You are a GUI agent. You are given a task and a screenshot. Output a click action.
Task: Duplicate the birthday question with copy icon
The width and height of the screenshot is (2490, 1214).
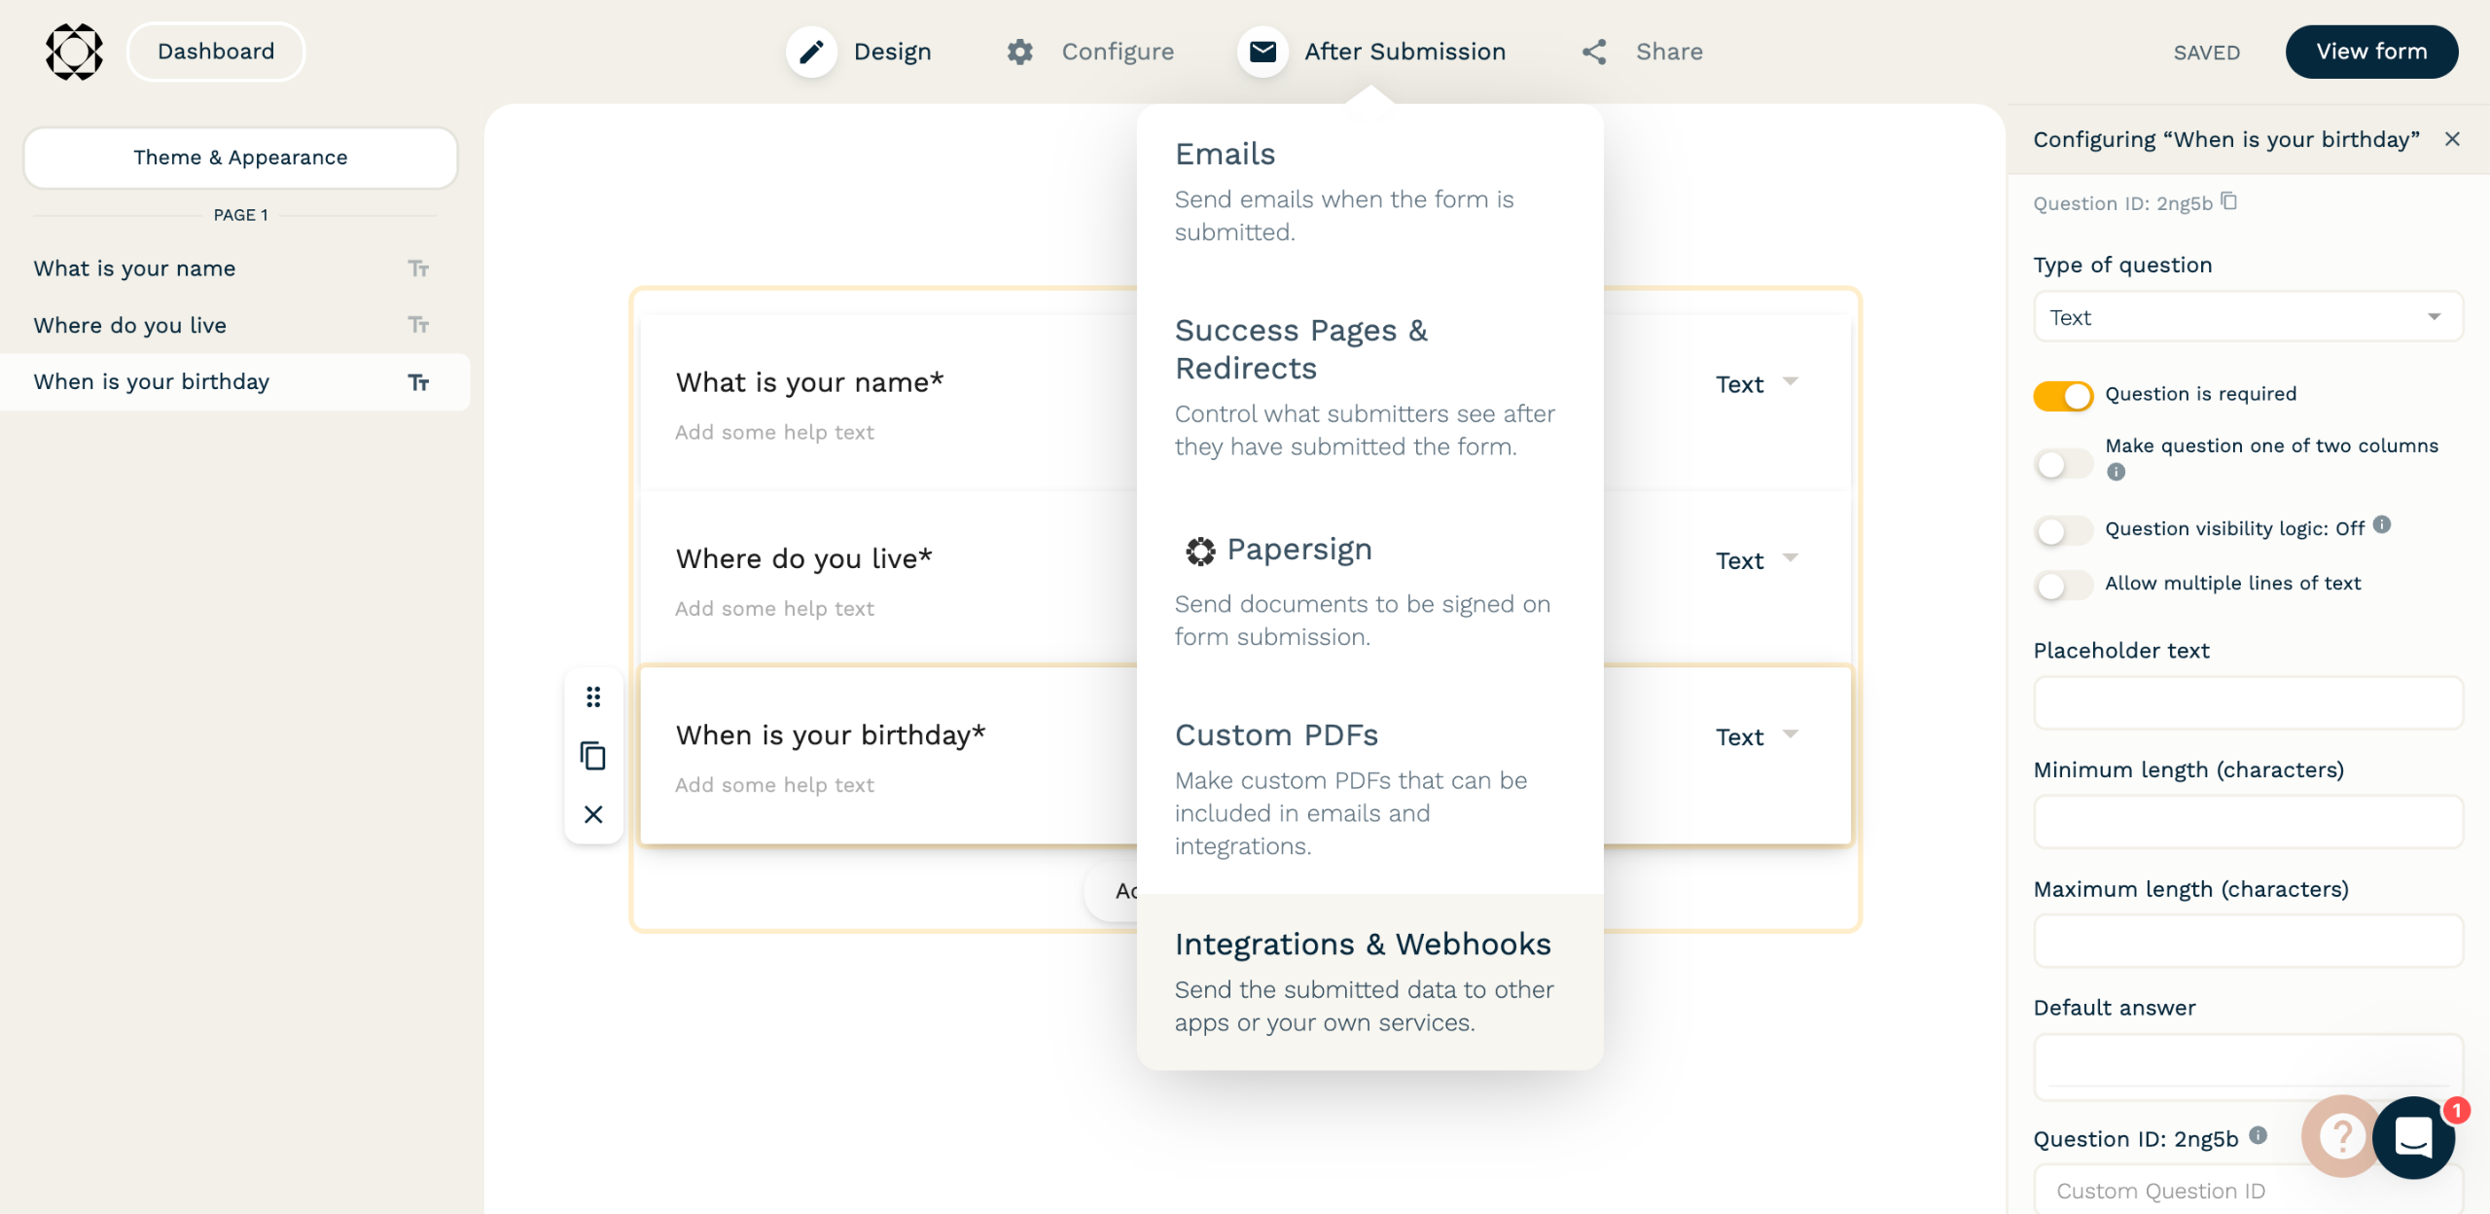(593, 756)
